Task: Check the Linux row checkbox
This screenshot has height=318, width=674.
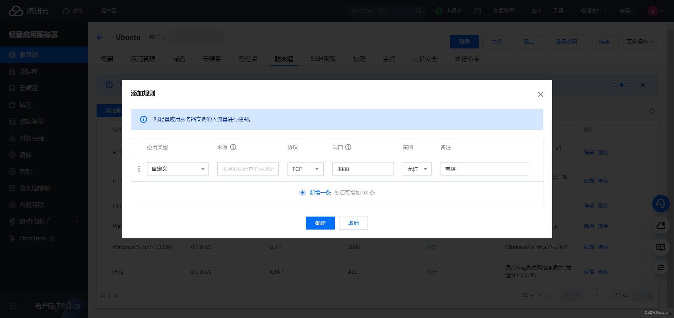Action: (x=105, y=206)
